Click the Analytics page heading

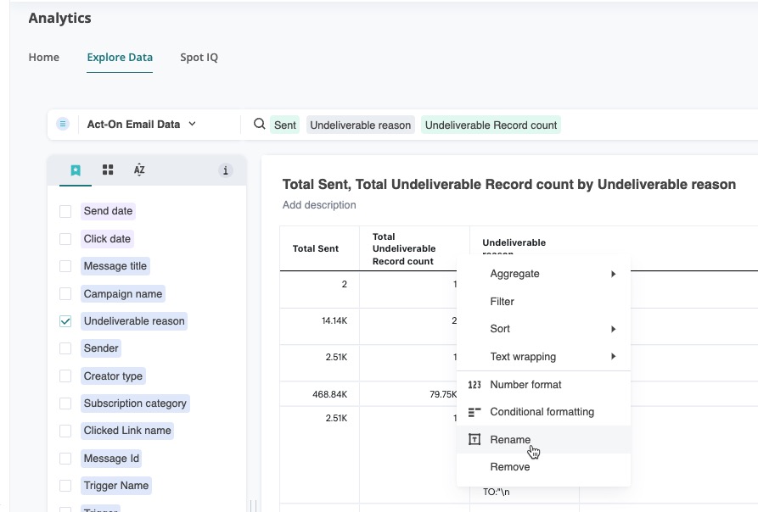(60, 18)
